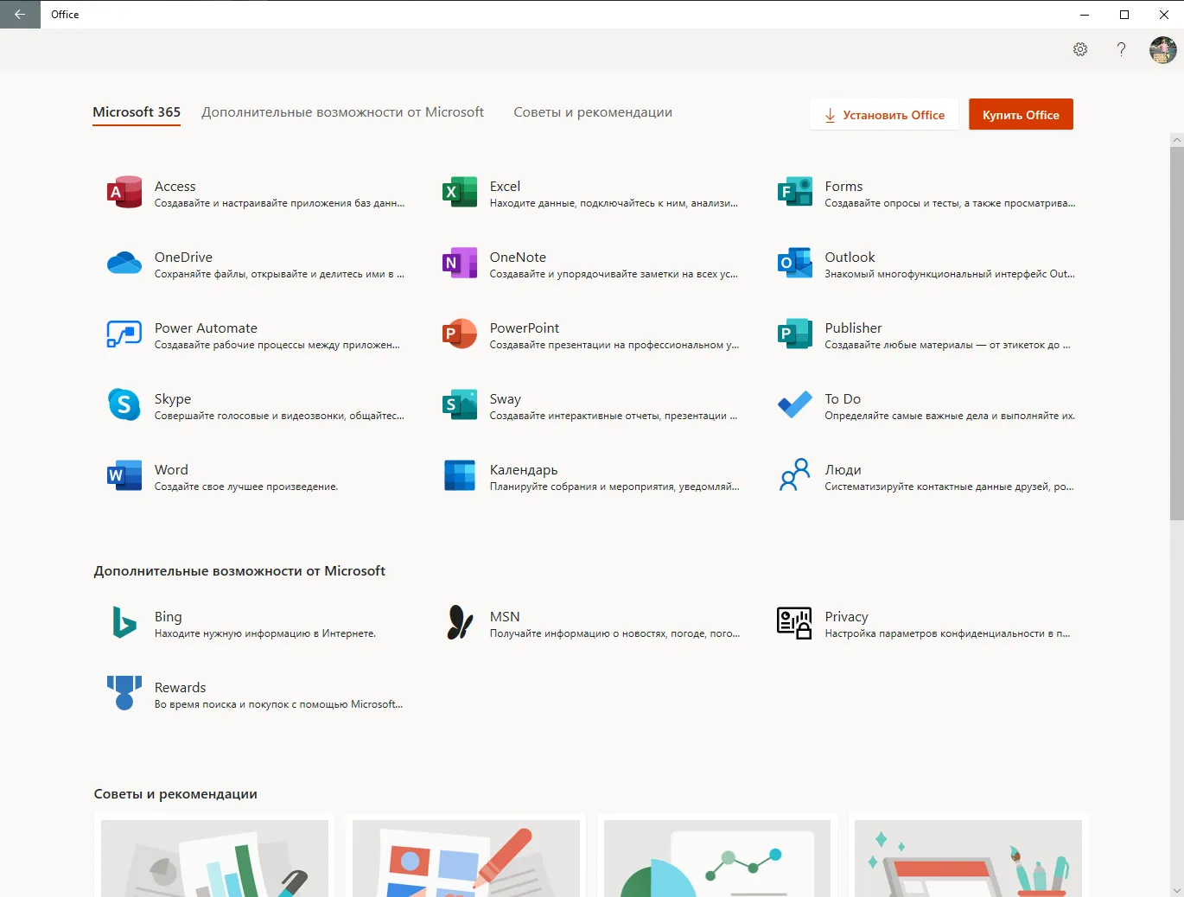
Task: Click the Купить Office button
Action: point(1021,114)
